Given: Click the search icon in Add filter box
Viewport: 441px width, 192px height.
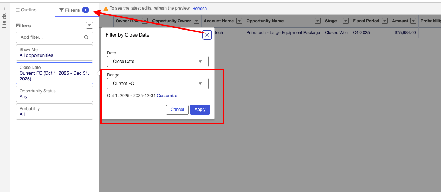Looking at the screenshot, I should (86, 37).
